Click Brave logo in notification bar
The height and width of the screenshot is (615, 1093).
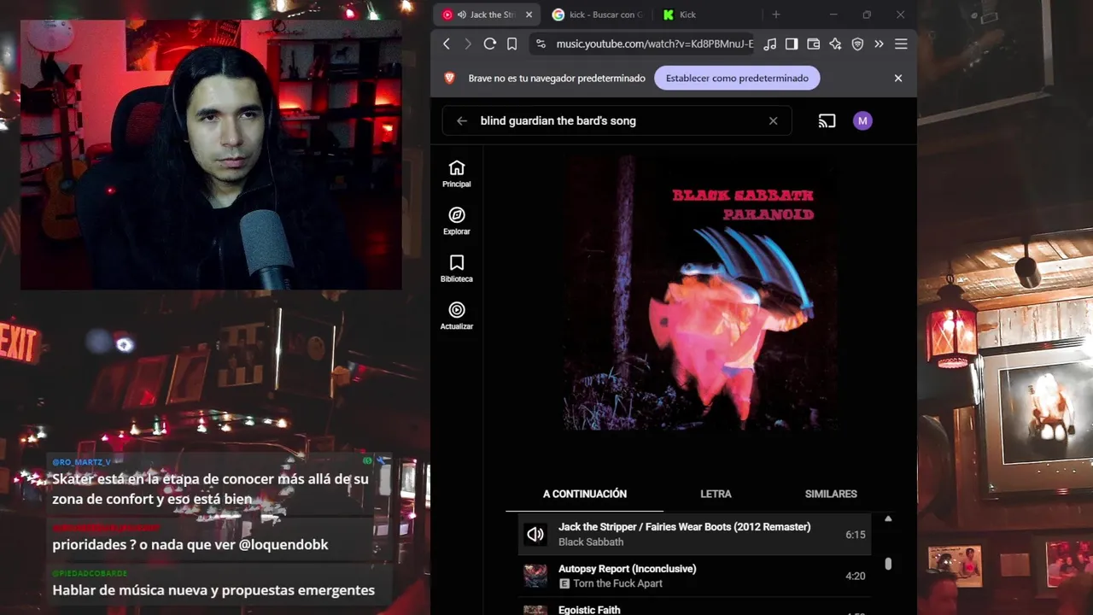pos(450,78)
